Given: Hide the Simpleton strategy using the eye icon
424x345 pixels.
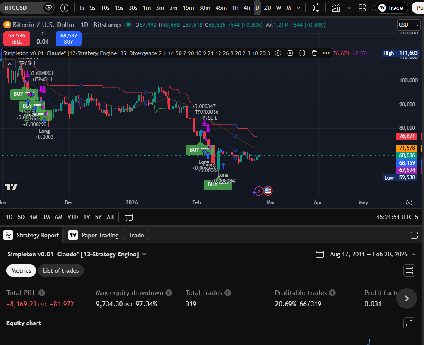Looking at the screenshot, I should [278, 53].
